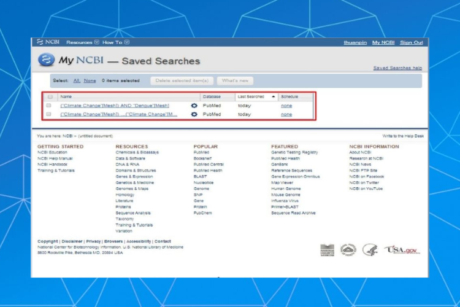Click Delete selected item(s) button

pyautogui.click(x=182, y=81)
